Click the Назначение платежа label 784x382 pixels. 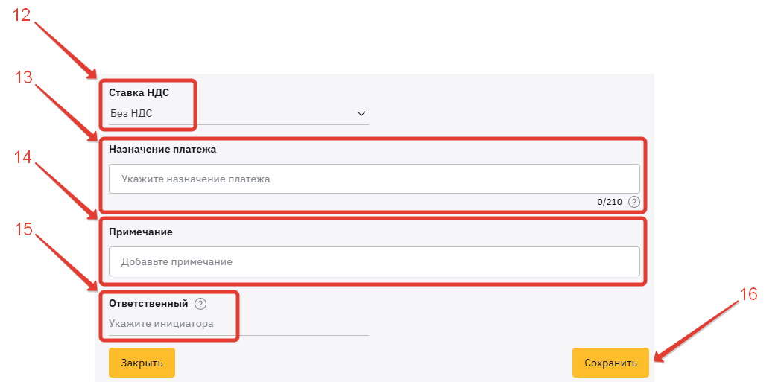click(162, 149)
